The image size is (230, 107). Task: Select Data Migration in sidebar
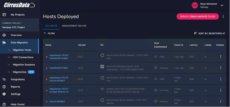point(19,43)
